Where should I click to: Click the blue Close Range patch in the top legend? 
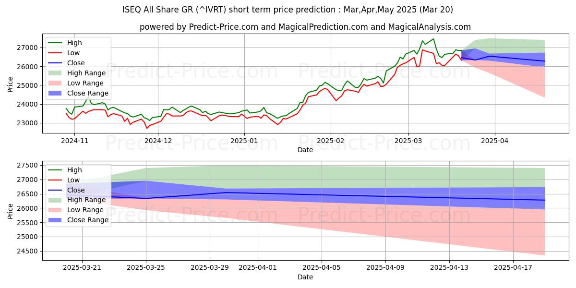pos(56,93)
